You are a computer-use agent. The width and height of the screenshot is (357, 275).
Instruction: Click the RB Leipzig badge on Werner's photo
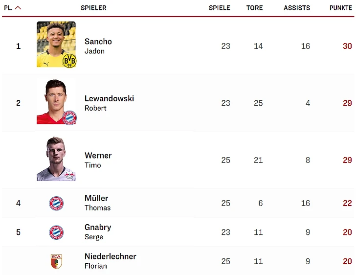pos(69,175)
